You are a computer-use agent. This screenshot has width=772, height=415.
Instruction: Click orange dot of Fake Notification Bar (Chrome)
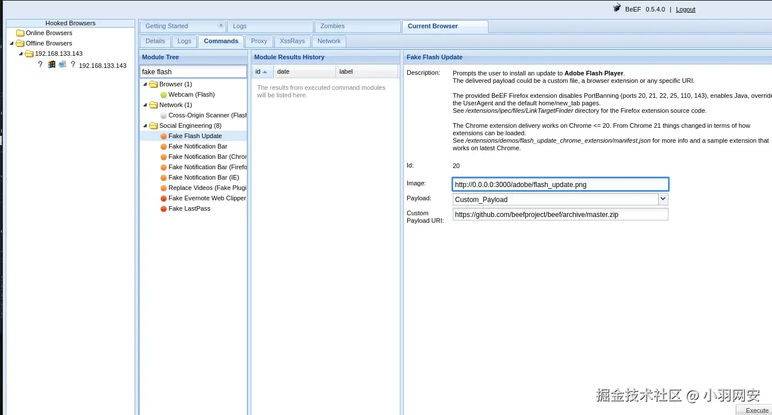[163, 157]
